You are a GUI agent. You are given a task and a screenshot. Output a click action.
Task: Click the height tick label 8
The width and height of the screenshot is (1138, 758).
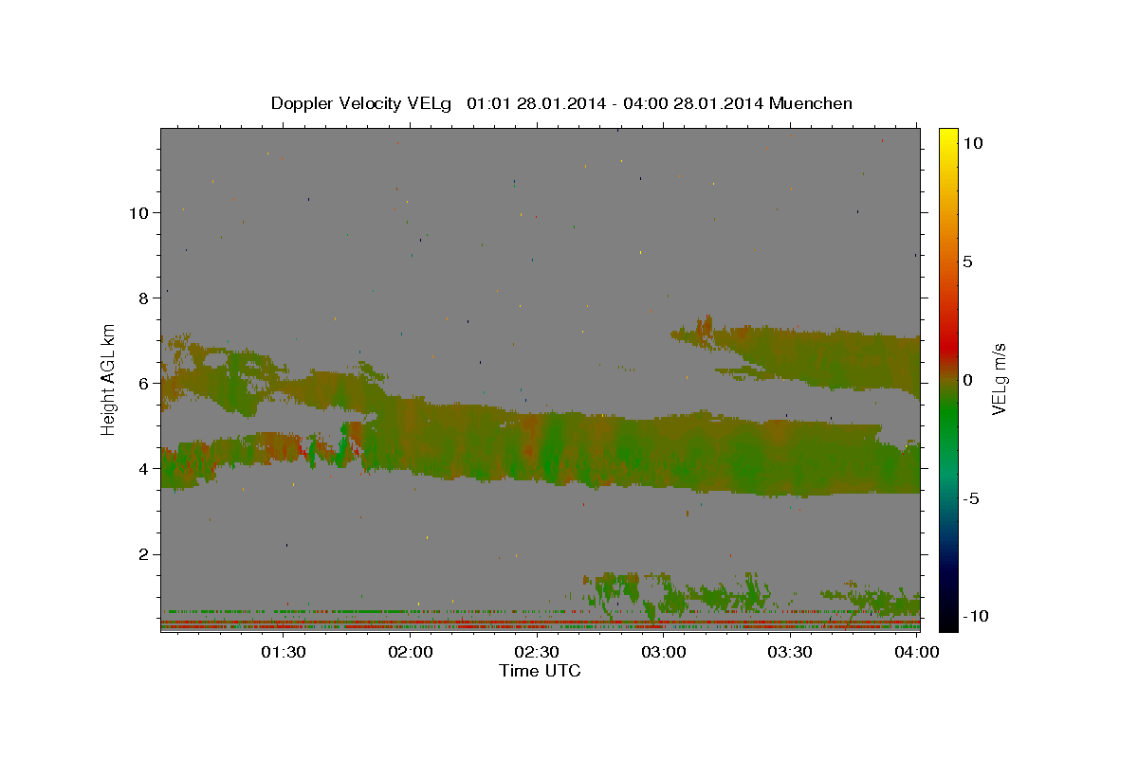tap(142, 298)
